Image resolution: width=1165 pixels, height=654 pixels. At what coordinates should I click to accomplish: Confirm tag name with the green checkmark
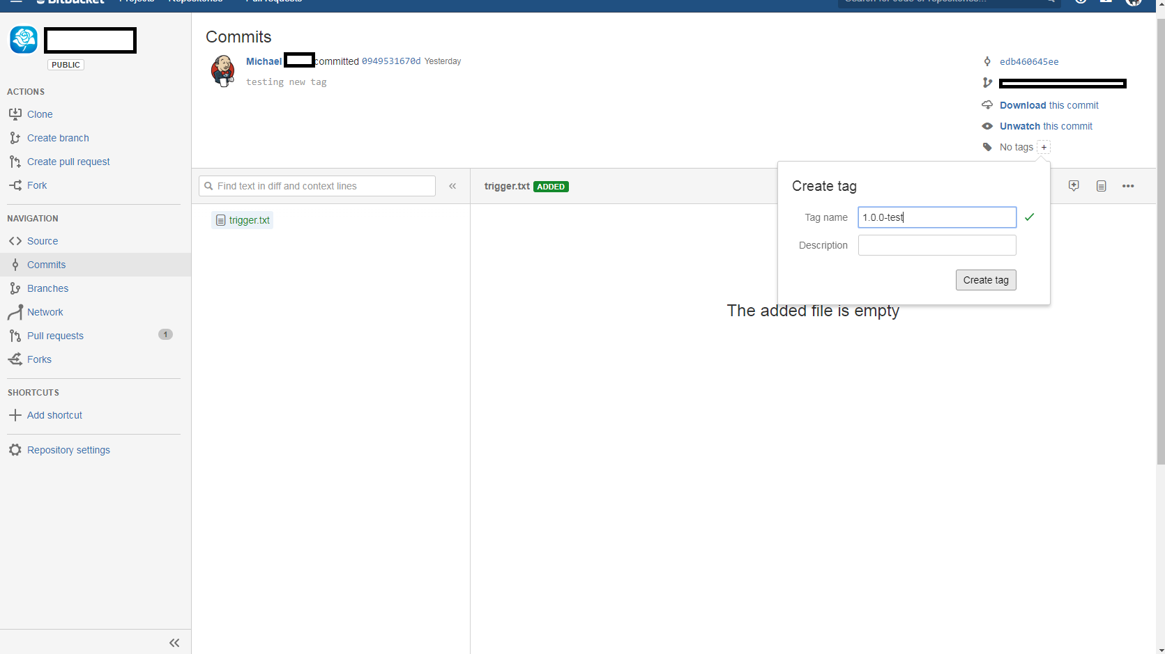1030,217
